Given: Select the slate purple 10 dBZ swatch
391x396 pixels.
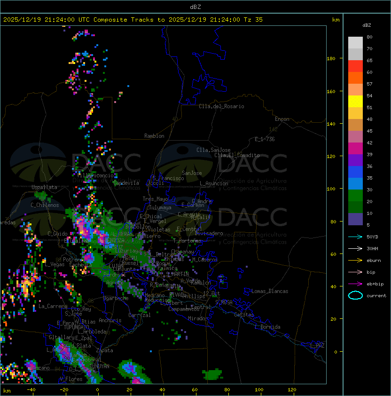Looking at the screenshot, I should tap(355, 219).
